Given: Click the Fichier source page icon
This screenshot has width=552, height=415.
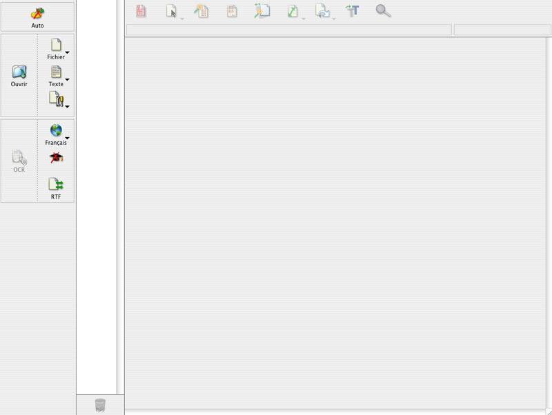Looking at the screenshot, I should [56, 45].
